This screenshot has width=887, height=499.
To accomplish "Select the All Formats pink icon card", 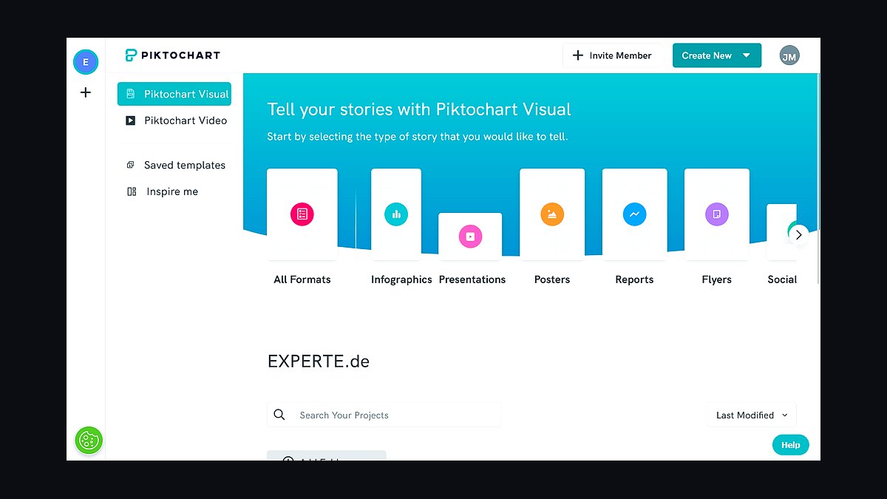I will click(x=302, y=214).
